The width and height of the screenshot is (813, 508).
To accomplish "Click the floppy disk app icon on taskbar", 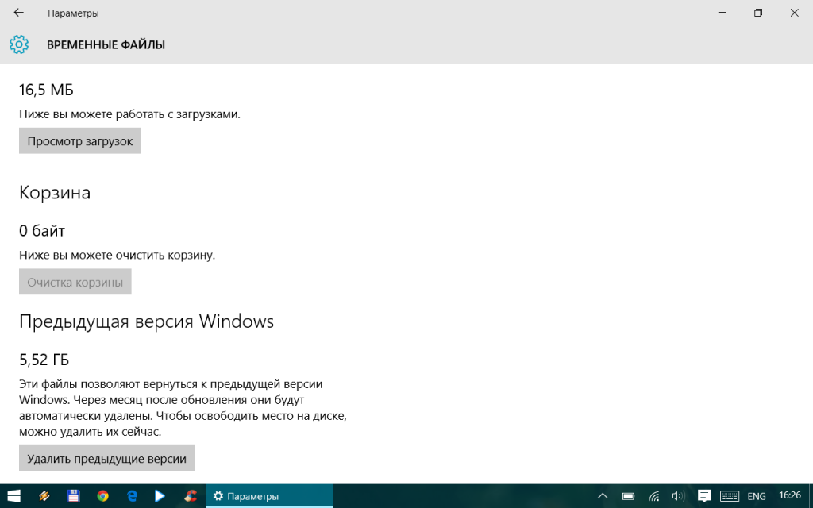I will (x=74, y=495).
